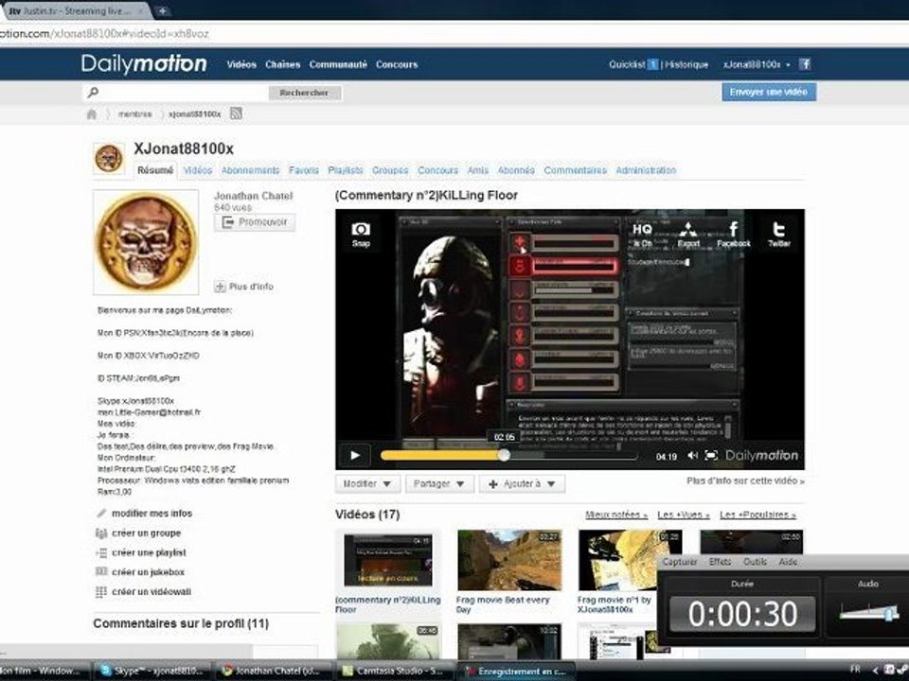909x681 pixels.
Task: Sort videos by Les +Populaires
Action: tap(757, 515)
